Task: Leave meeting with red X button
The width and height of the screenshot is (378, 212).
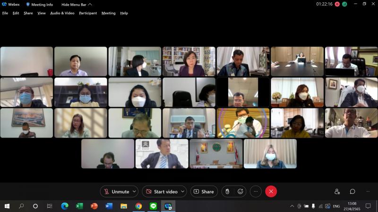Action: [x=271, y=192]
